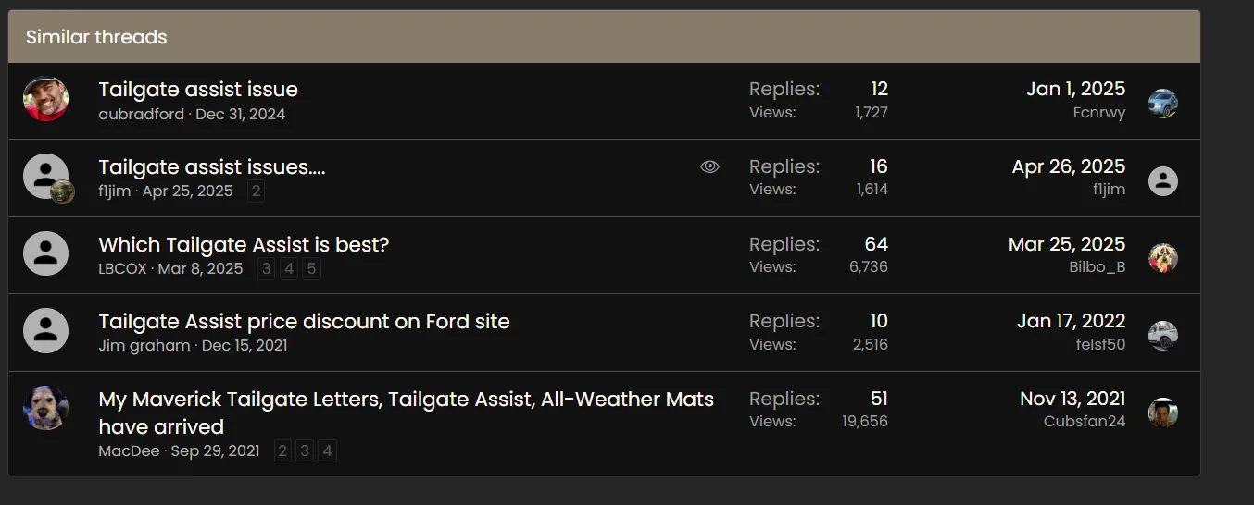
Task: Click Cubsfan24's last-poster avatar
Action: (x=1163, y=413)
